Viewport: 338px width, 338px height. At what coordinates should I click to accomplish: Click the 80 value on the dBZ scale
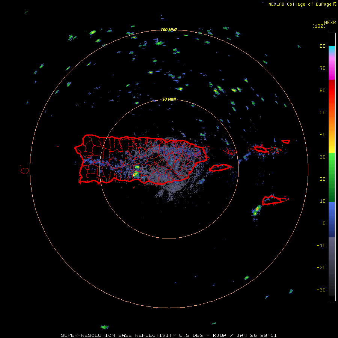tap(323, 46)
